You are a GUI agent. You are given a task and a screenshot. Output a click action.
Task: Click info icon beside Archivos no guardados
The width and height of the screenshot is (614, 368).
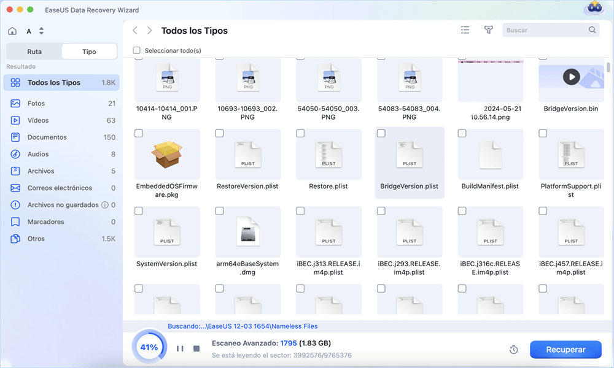(x=105, y=204)
